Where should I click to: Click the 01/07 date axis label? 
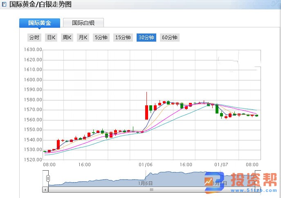click(221, 165)
